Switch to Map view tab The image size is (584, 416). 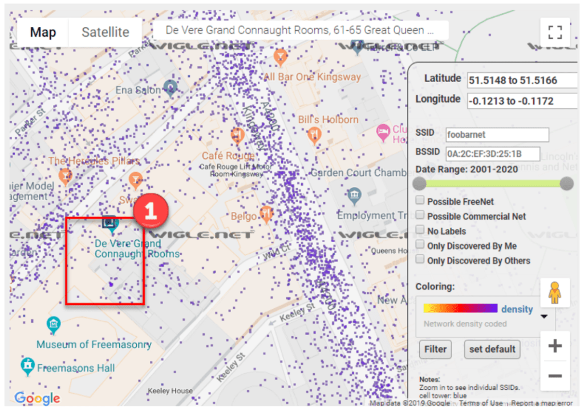pos(43,32)
